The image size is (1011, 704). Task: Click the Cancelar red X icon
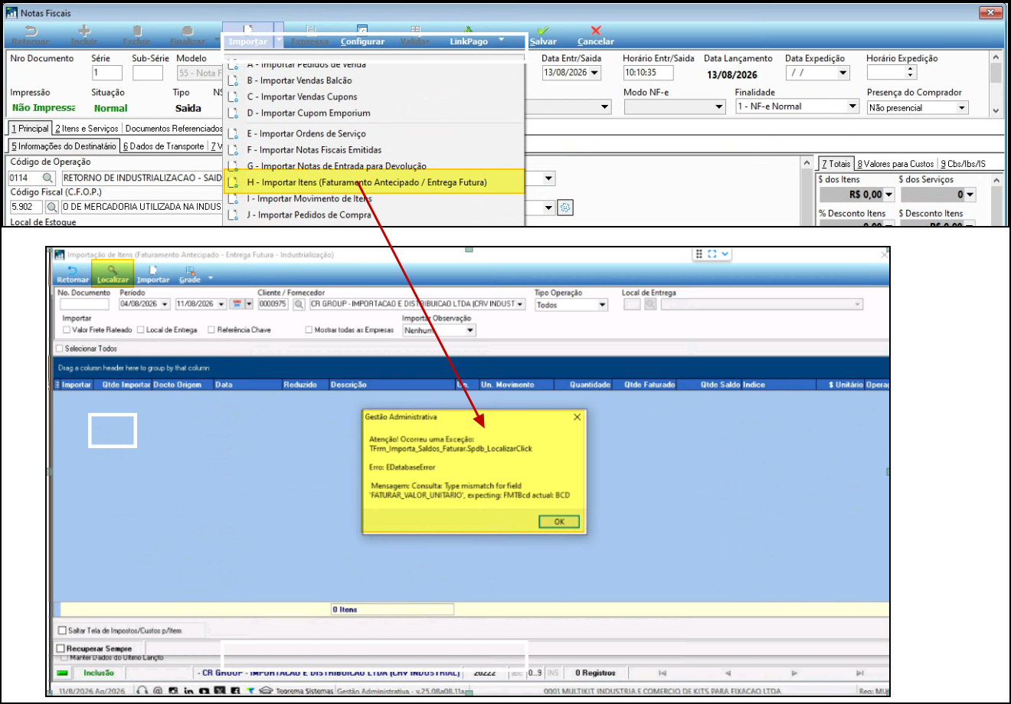(x=596, y=31)
